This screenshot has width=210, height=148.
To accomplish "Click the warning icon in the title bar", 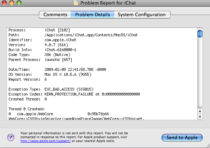I will [76, 3].
